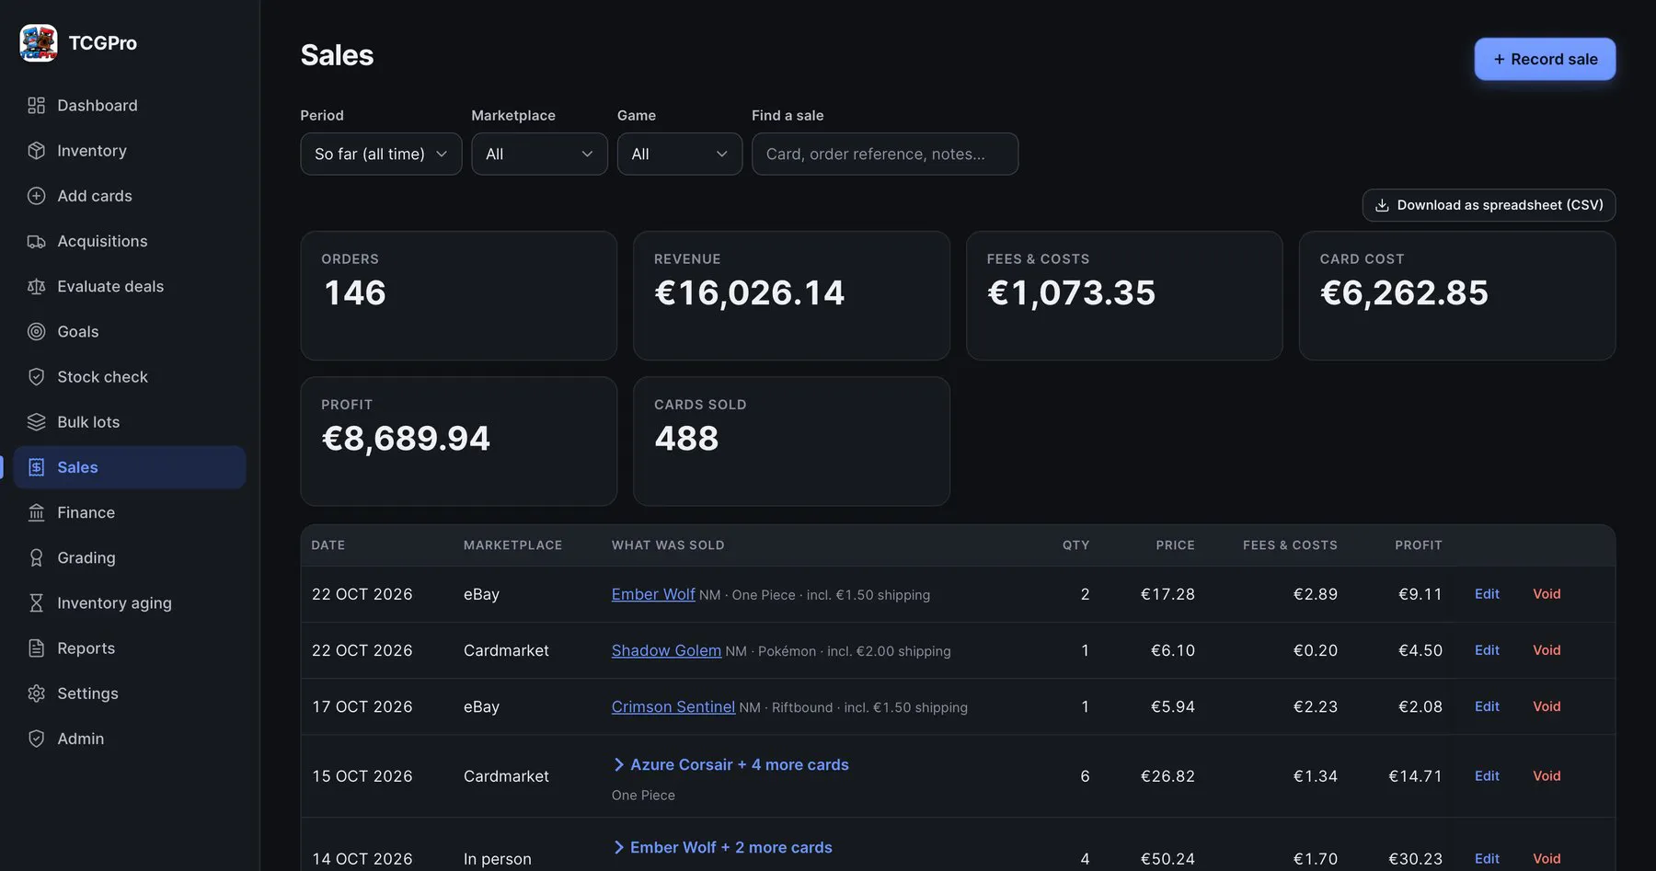Open the Period dropdown

[381, 154]
